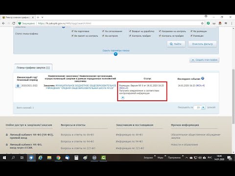Open File Explorer from the taskbar
Screen dimensions: 235x176
[49, 158]
